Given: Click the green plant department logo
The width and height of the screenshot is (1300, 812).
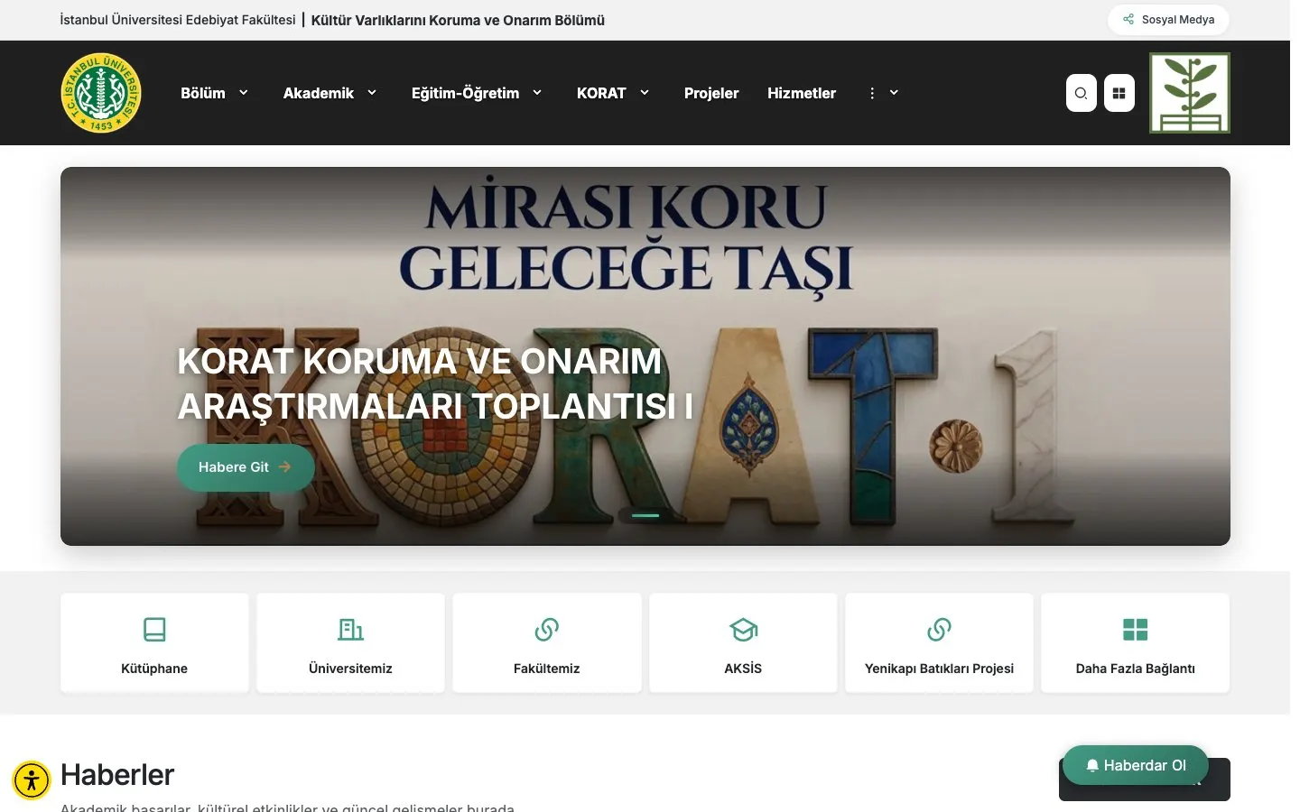Looking at the screenshot, I should click(1189, 93).
